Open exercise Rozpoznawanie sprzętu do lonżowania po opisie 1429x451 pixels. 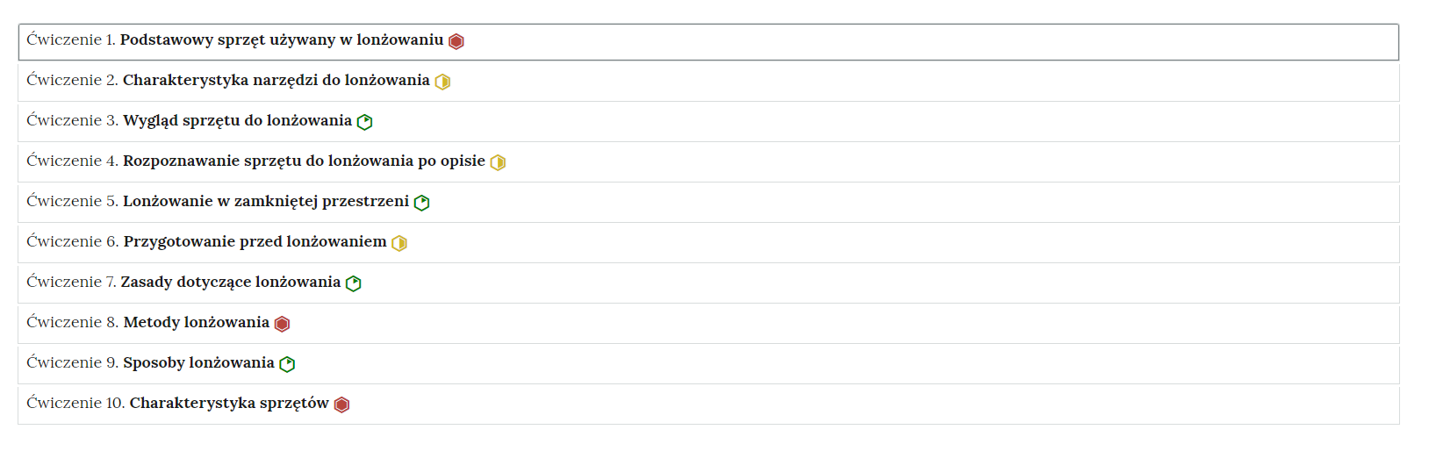click(304, 161)
